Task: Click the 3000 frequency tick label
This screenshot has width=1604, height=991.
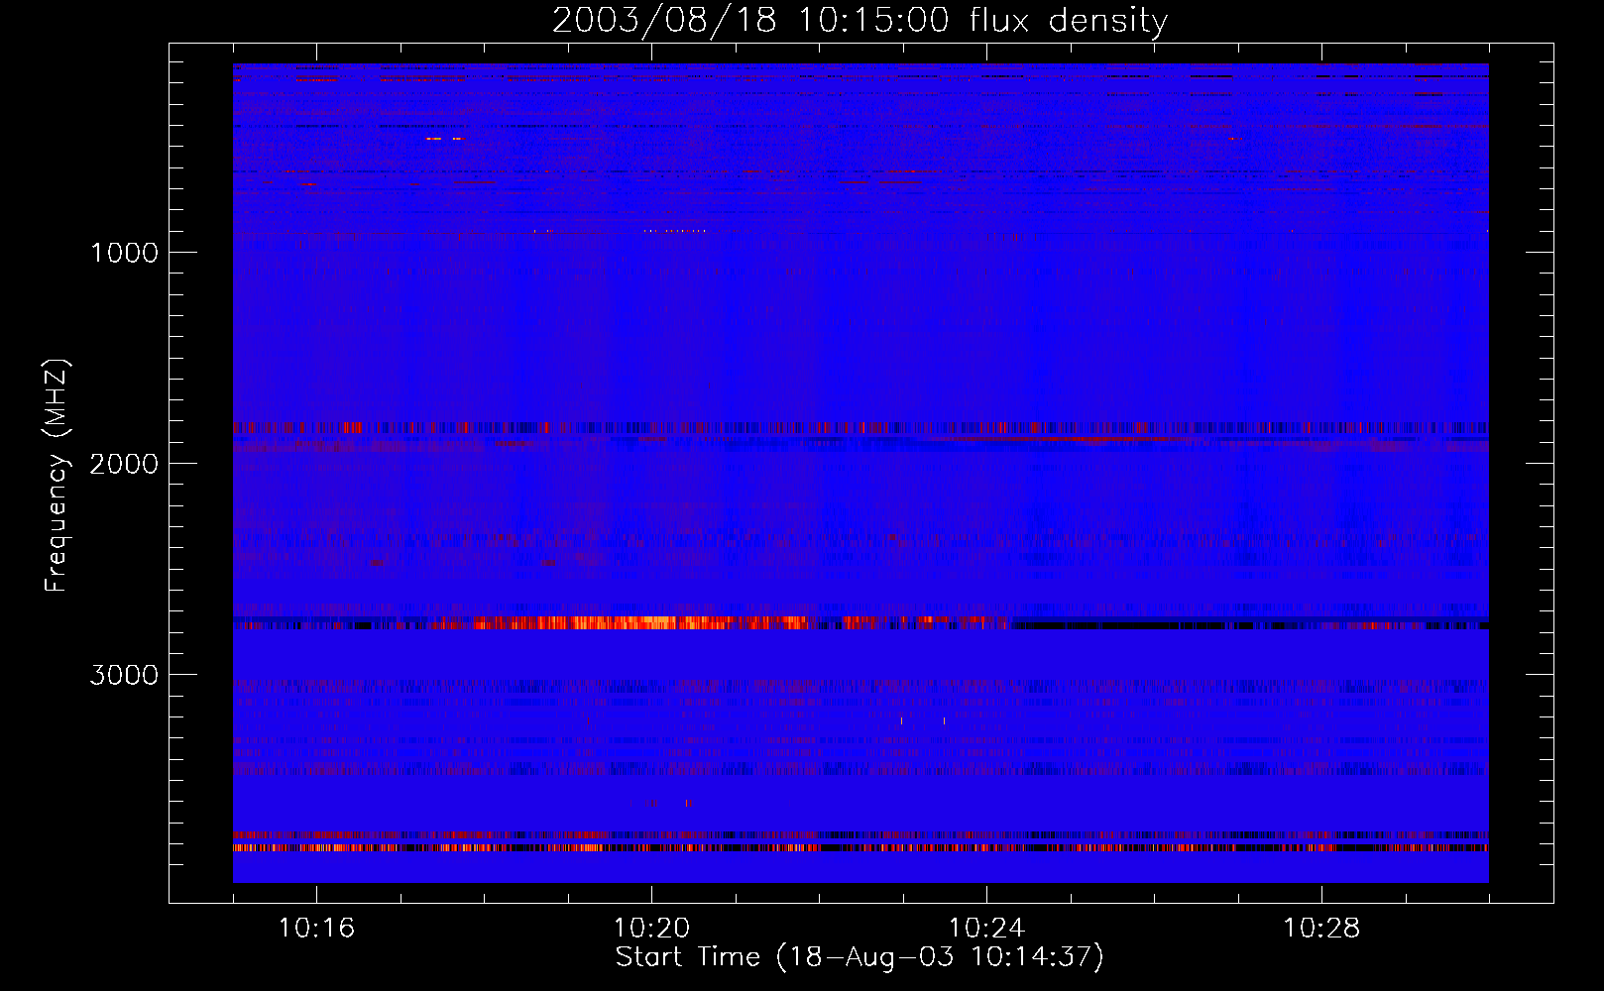Action: [124, 675]
